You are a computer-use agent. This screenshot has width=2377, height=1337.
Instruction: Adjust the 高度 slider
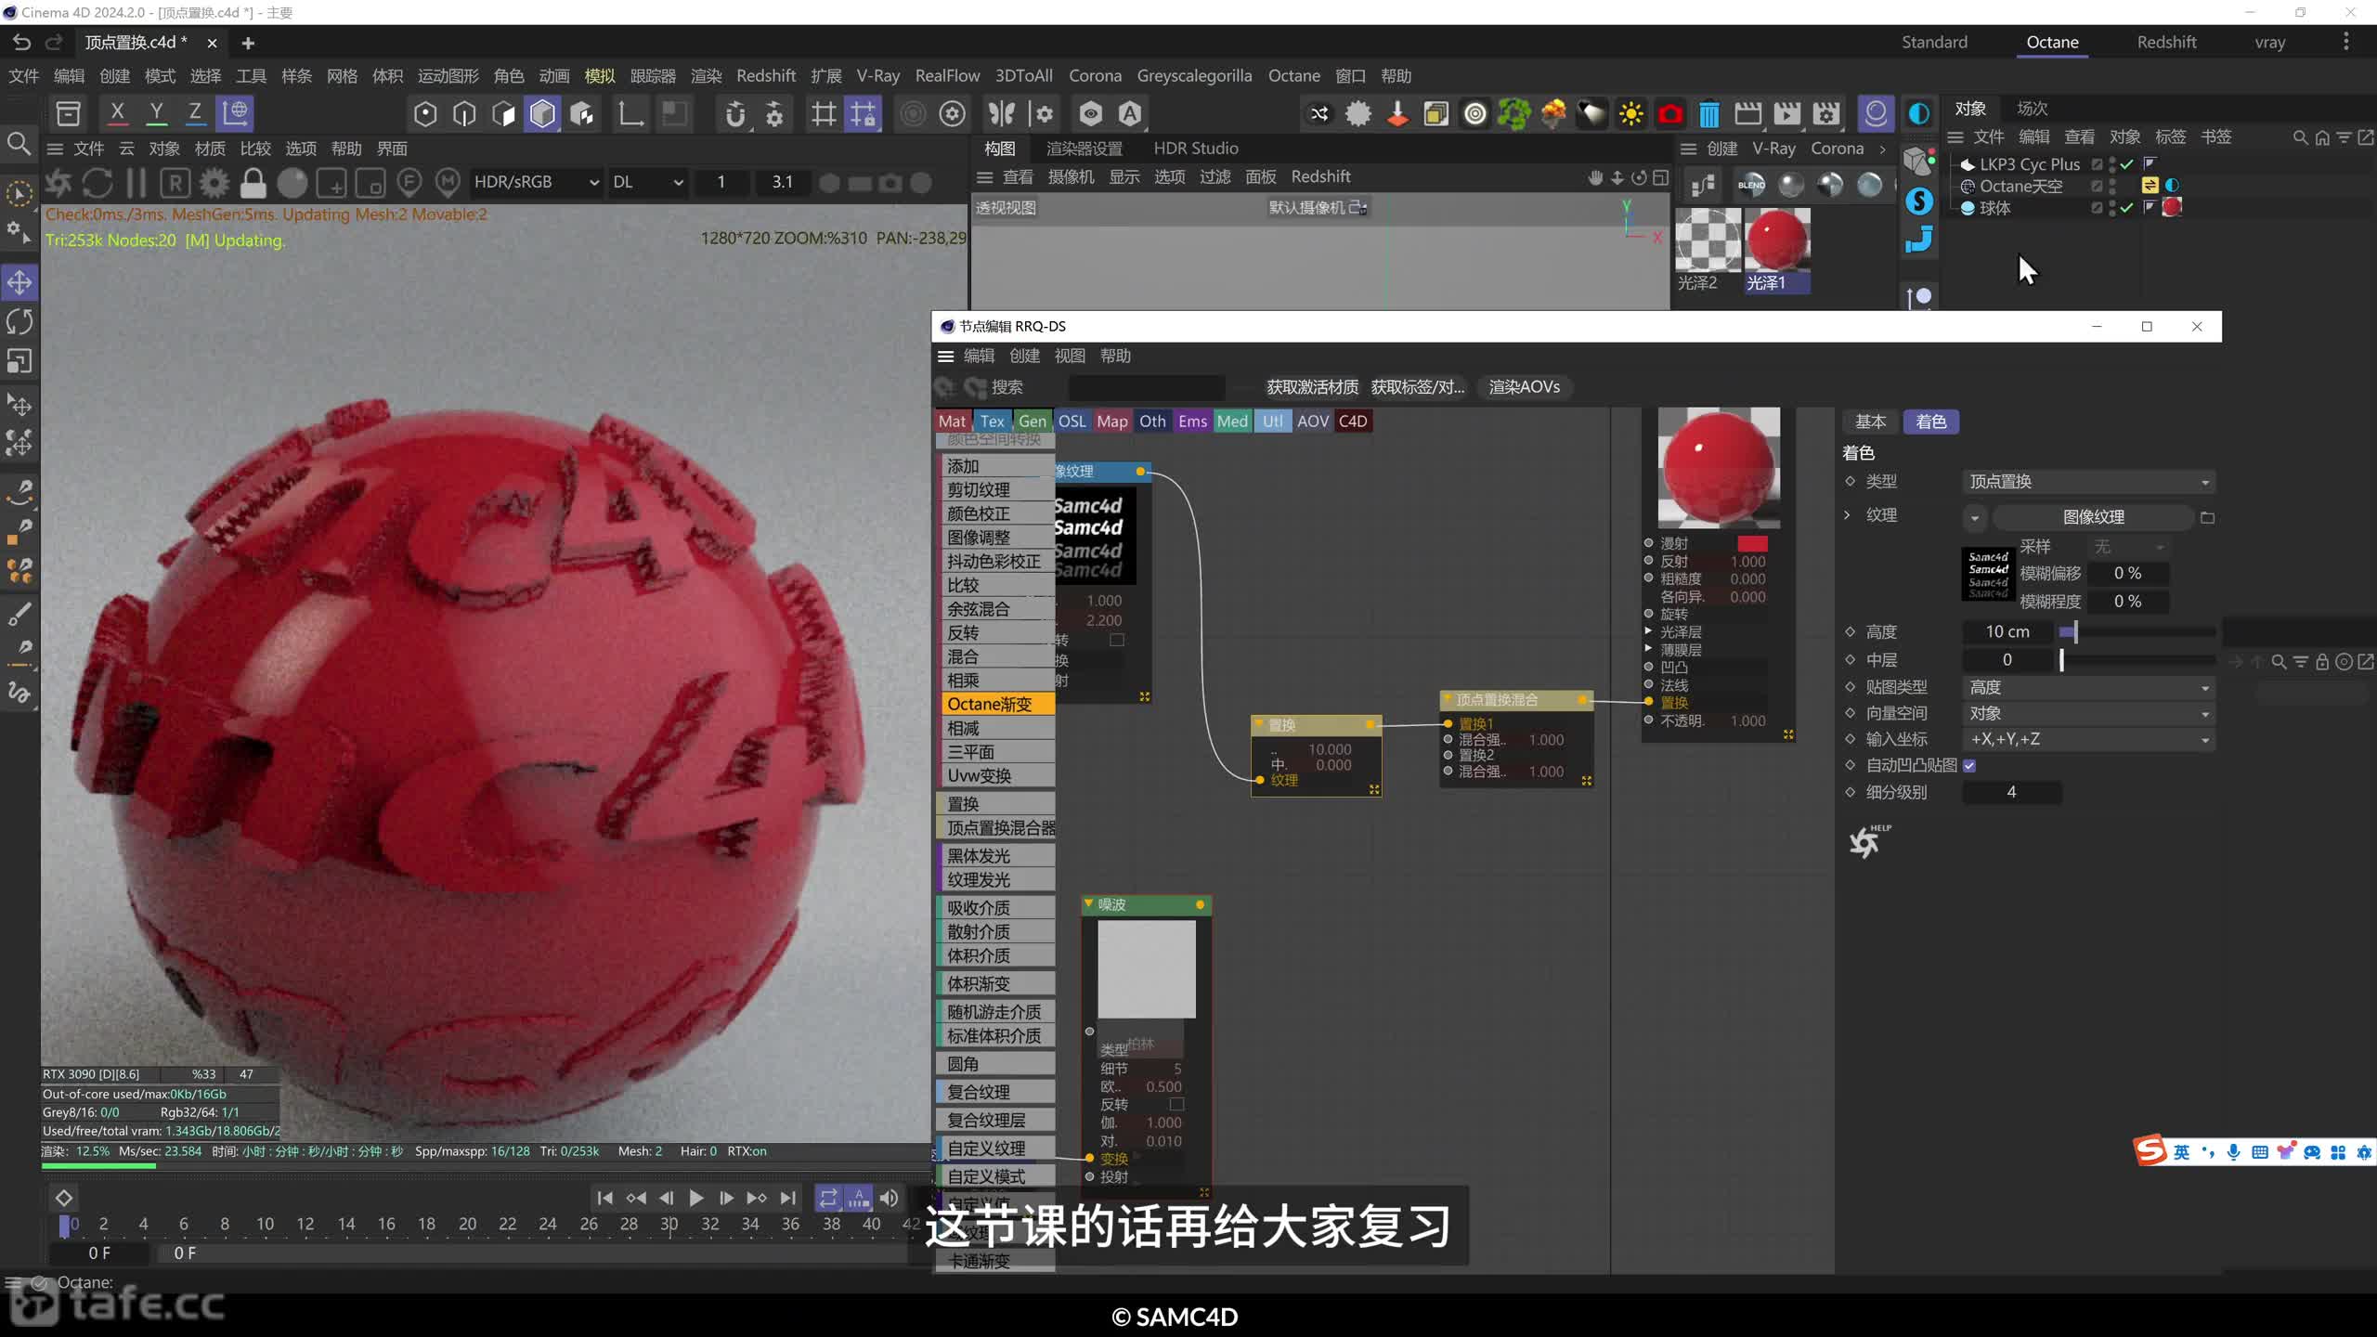[x=2137, y=632]
